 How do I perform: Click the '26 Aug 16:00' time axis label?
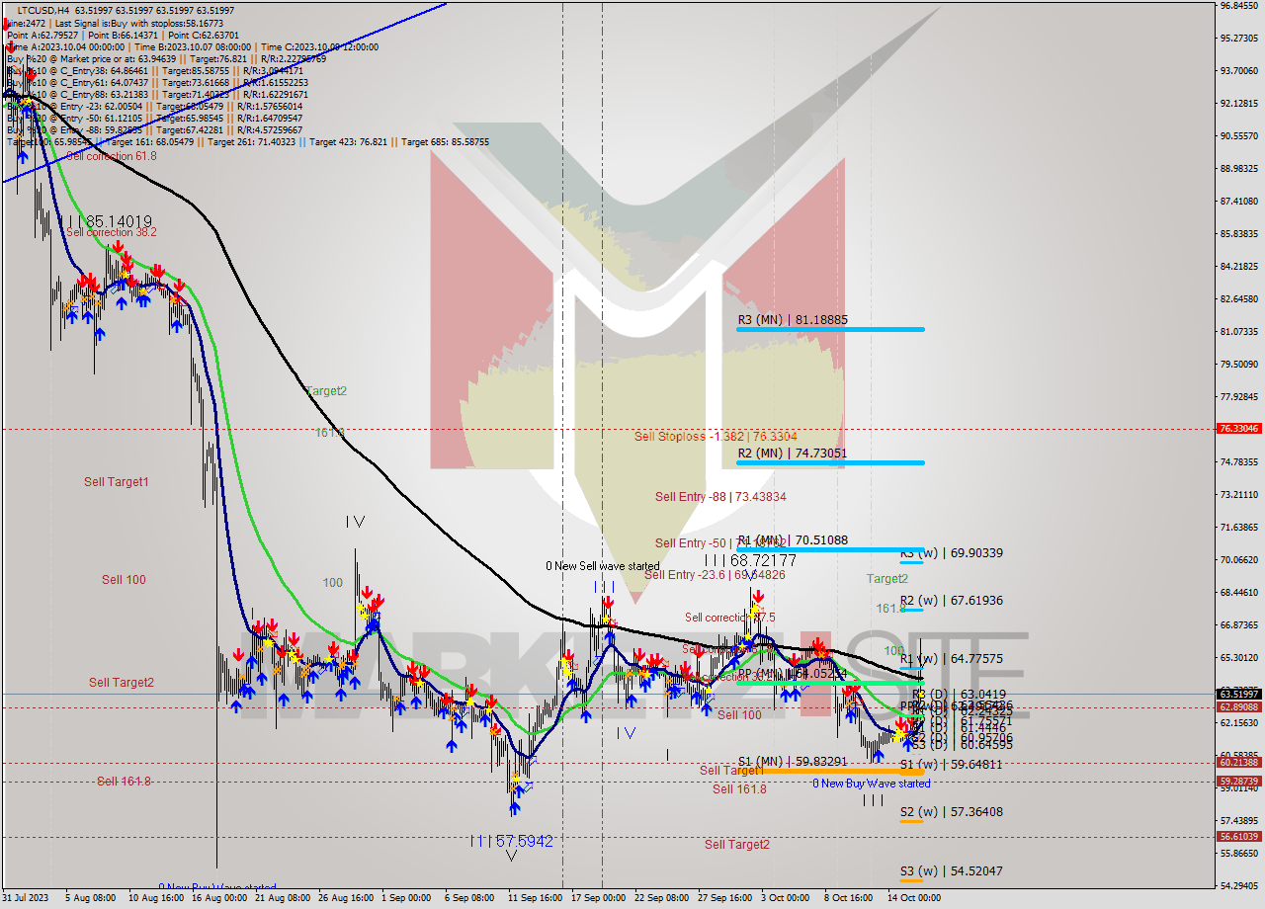click(x=347, y=899)
